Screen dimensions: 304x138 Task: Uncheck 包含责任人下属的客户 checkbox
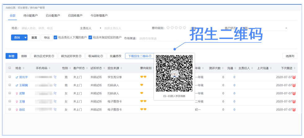click(56, 37)
